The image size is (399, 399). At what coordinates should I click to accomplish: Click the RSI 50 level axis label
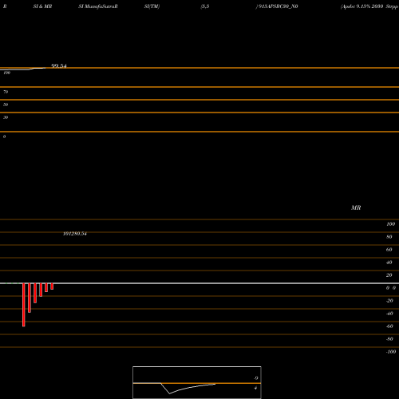(6, 105)
